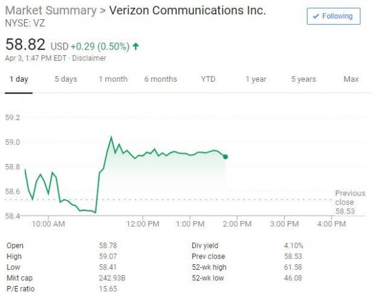Open the 1 month chart range
The width and height of the screenshot is (372, 307).
(x=113, y=79)
